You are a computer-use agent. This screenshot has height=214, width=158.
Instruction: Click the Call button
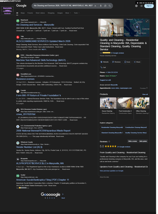(x=103, y=67)
